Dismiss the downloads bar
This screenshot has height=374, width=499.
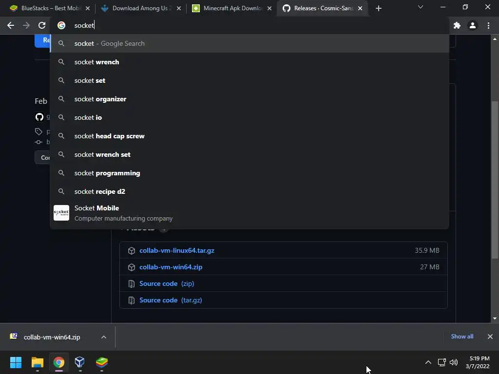(490, 337)
